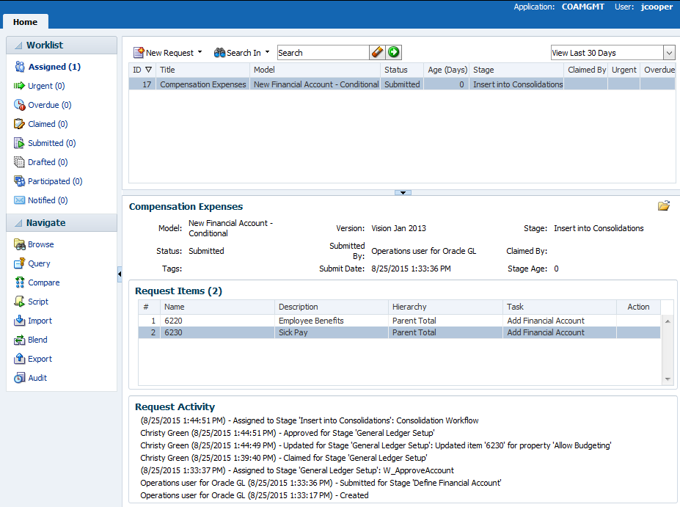Open the Query navigation item

click(39, 263)
